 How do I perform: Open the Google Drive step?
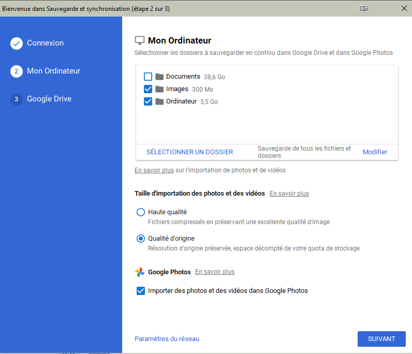pos(49,99)
